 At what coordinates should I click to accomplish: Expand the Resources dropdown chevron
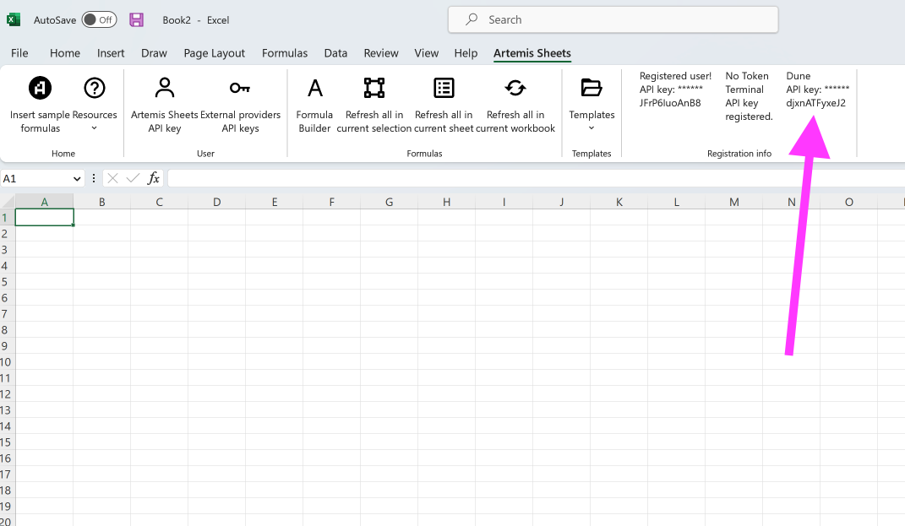[94, 128]
